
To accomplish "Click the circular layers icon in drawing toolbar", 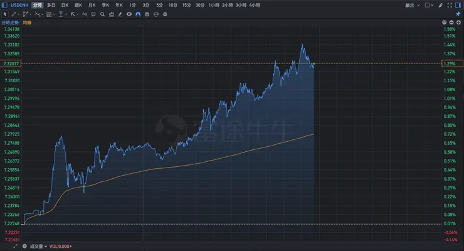I will tap(156, 14).
